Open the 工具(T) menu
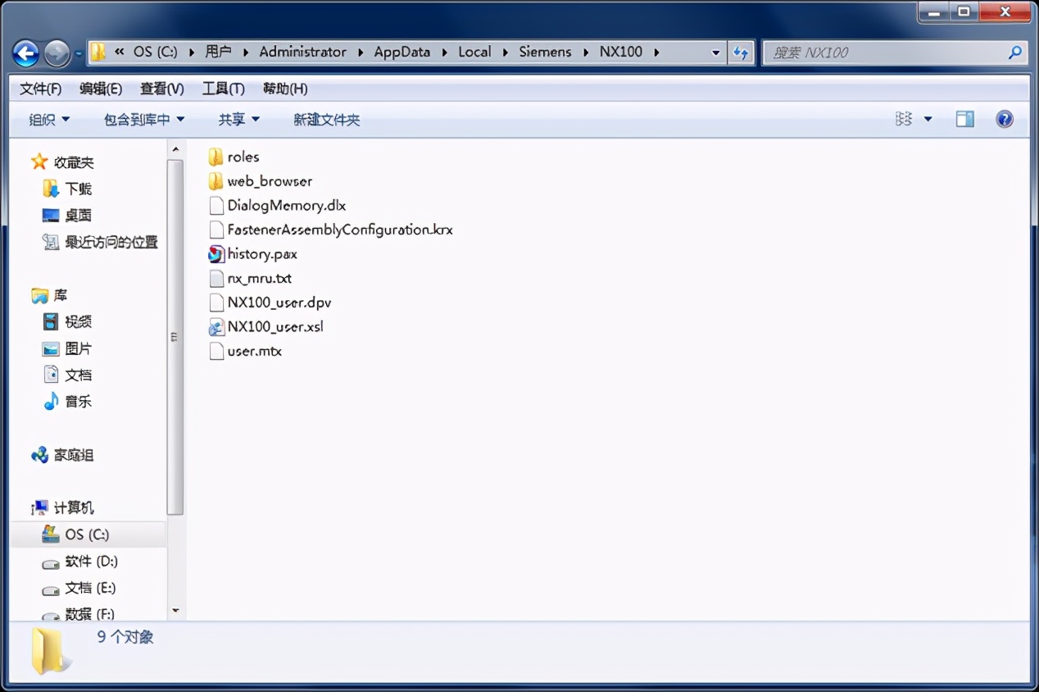Screen dimensions: 1039x692 pyautogui.click(x=224, y=89)
